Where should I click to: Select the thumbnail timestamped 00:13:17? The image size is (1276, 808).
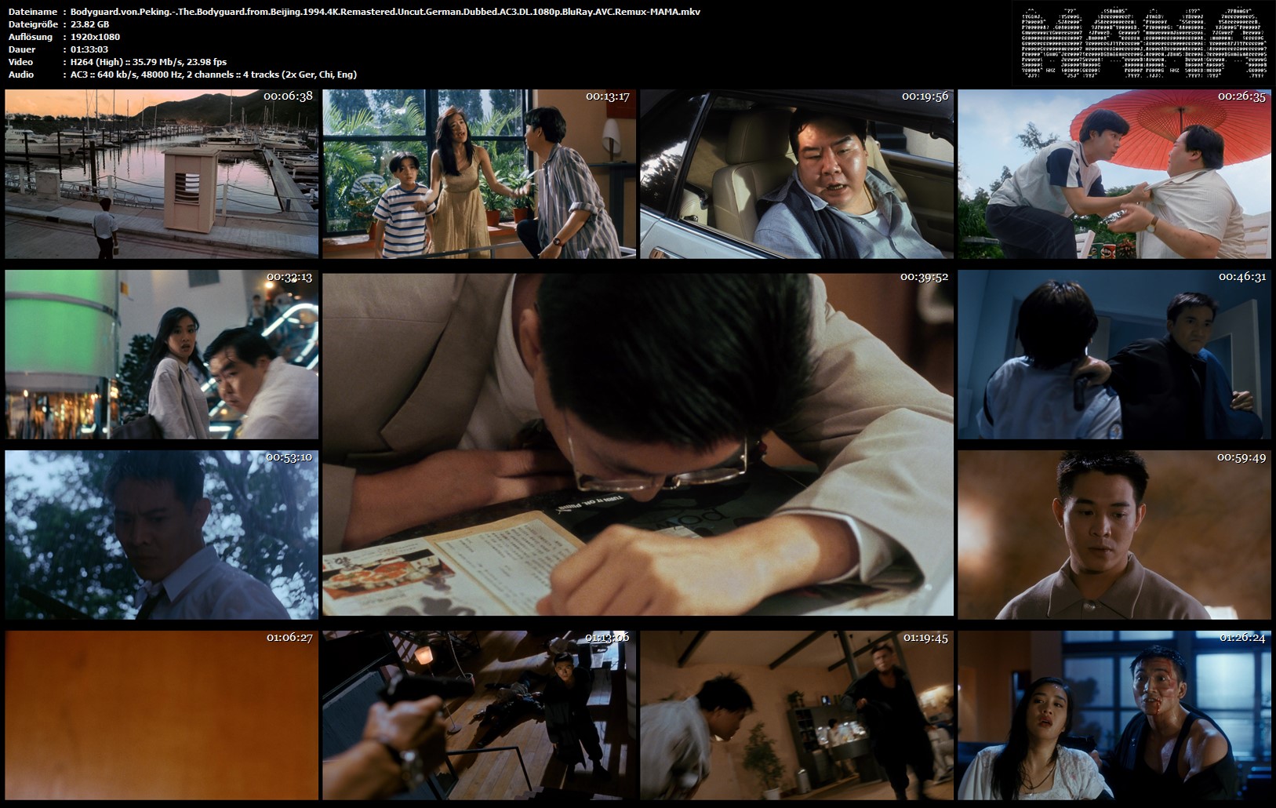point(479,174)
